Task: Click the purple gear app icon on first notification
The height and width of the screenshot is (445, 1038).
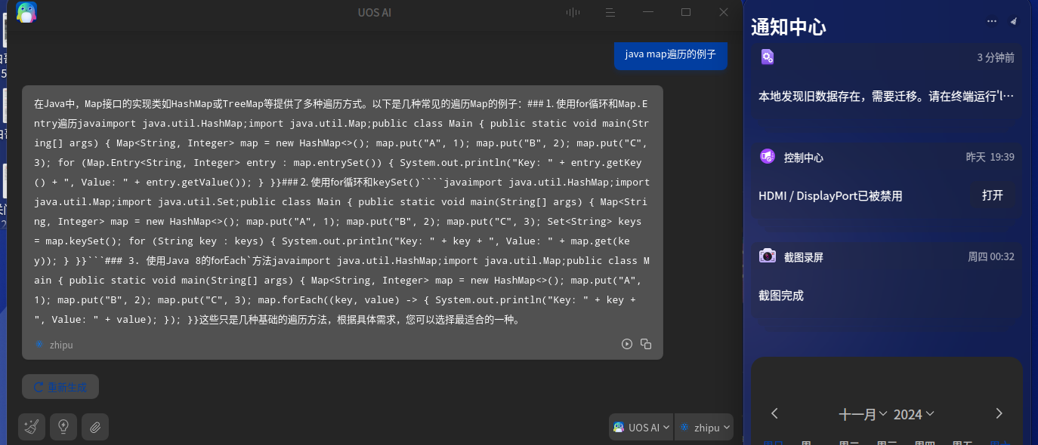Action: 768,57
